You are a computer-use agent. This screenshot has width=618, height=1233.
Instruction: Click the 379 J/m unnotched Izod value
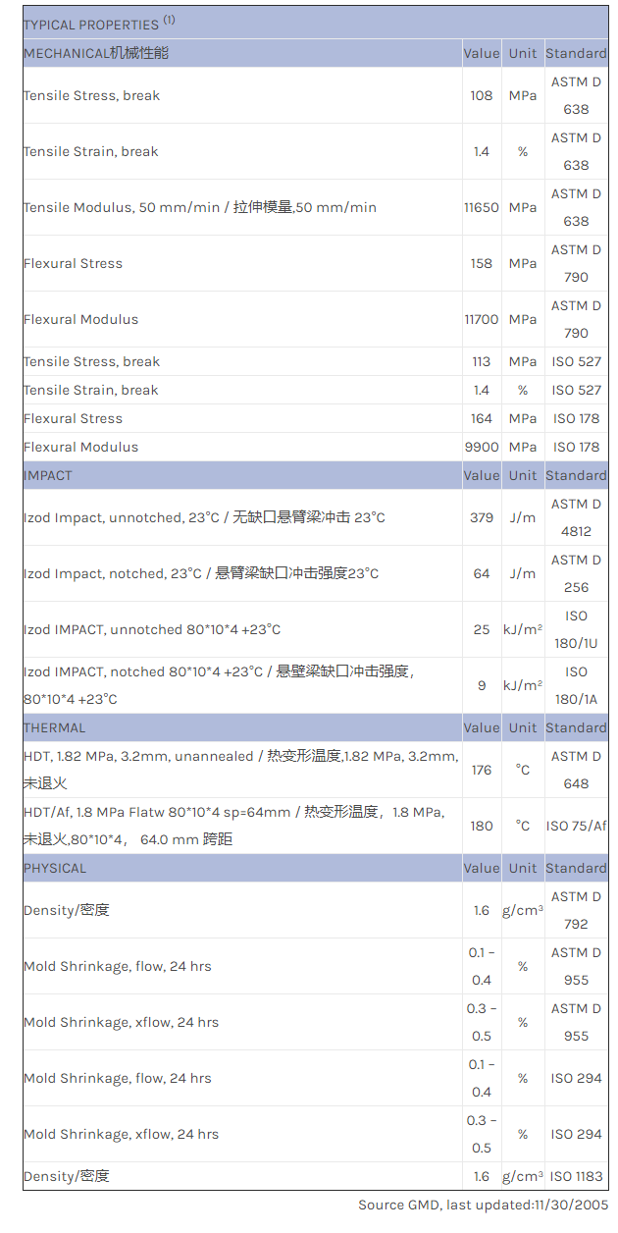coord(481,517)
